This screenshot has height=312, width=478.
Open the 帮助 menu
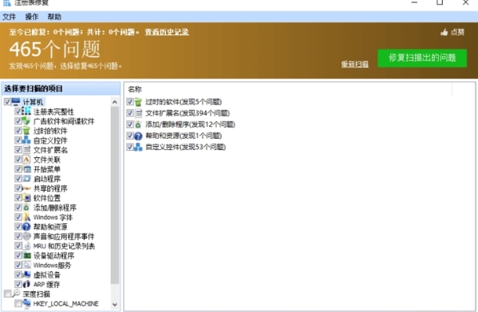click(x=54, y=17)
